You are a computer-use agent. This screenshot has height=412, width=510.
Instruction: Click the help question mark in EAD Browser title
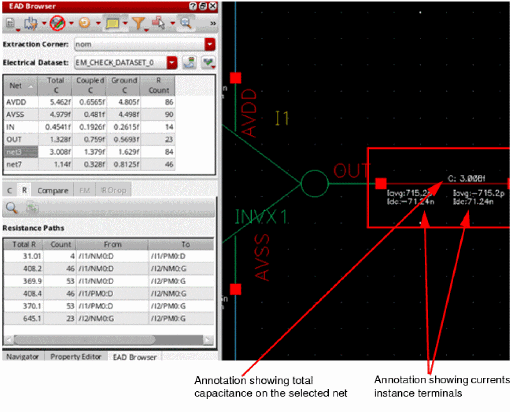point(193,6)
